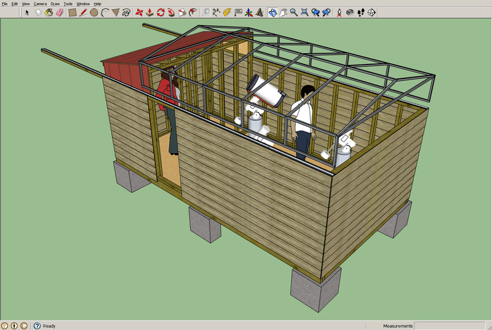The height and width of the screenshot is (330, 492).
Task: Activate the 3D Text tool
Action: pyautogui.click(x=260, y=13)
